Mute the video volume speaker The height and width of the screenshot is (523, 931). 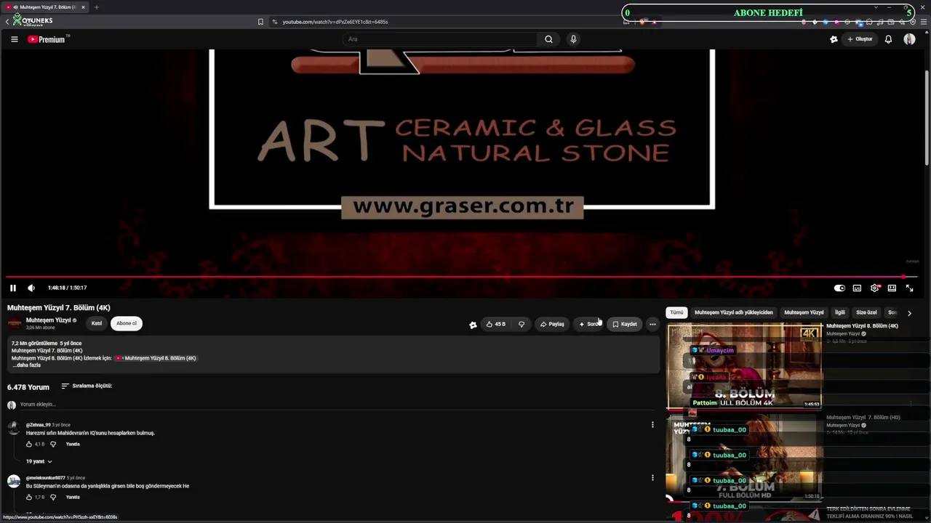[31, 288]
